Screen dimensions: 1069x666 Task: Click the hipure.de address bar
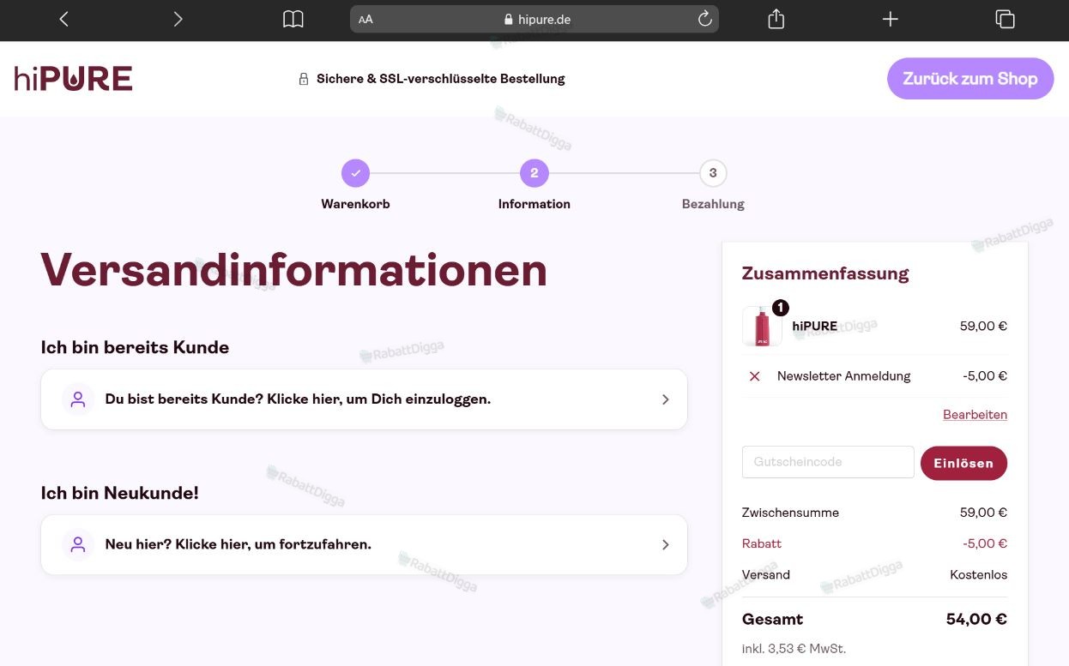pos(534,19)
